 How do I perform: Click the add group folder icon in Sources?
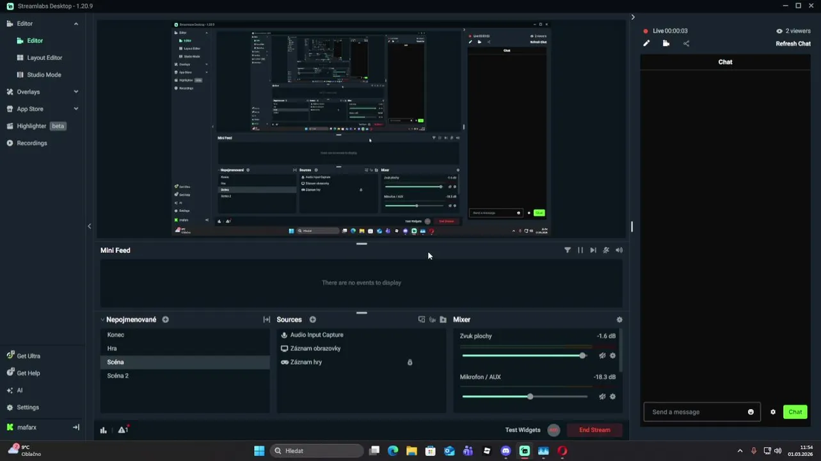443,319
